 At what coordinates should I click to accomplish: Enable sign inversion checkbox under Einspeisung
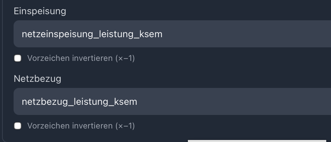click(x=18, y=58)
